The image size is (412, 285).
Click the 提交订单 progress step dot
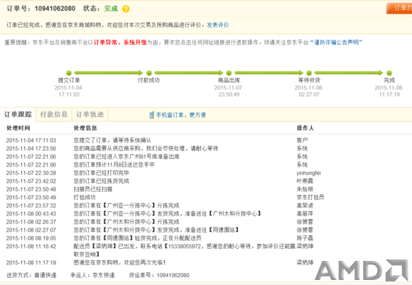(69, 73)
